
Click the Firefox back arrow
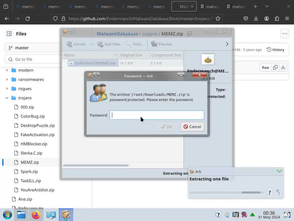(7, 19)
